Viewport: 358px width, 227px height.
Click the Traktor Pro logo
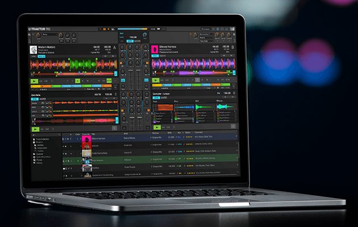click(40, 30)
